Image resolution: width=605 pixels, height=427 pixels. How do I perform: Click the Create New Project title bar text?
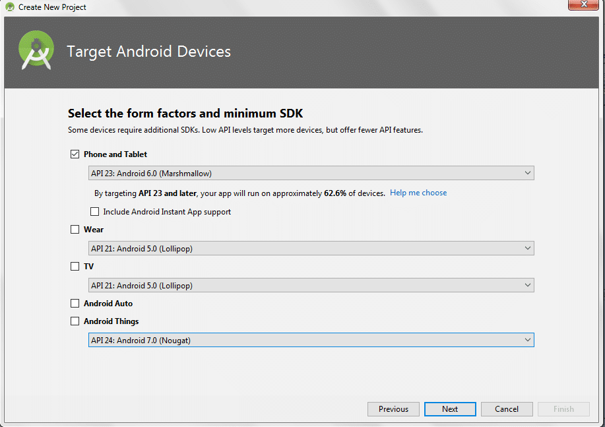[x=52, y=7]
